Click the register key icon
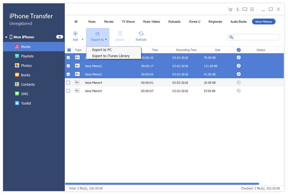The image size is (288, 195). [238, 10]
